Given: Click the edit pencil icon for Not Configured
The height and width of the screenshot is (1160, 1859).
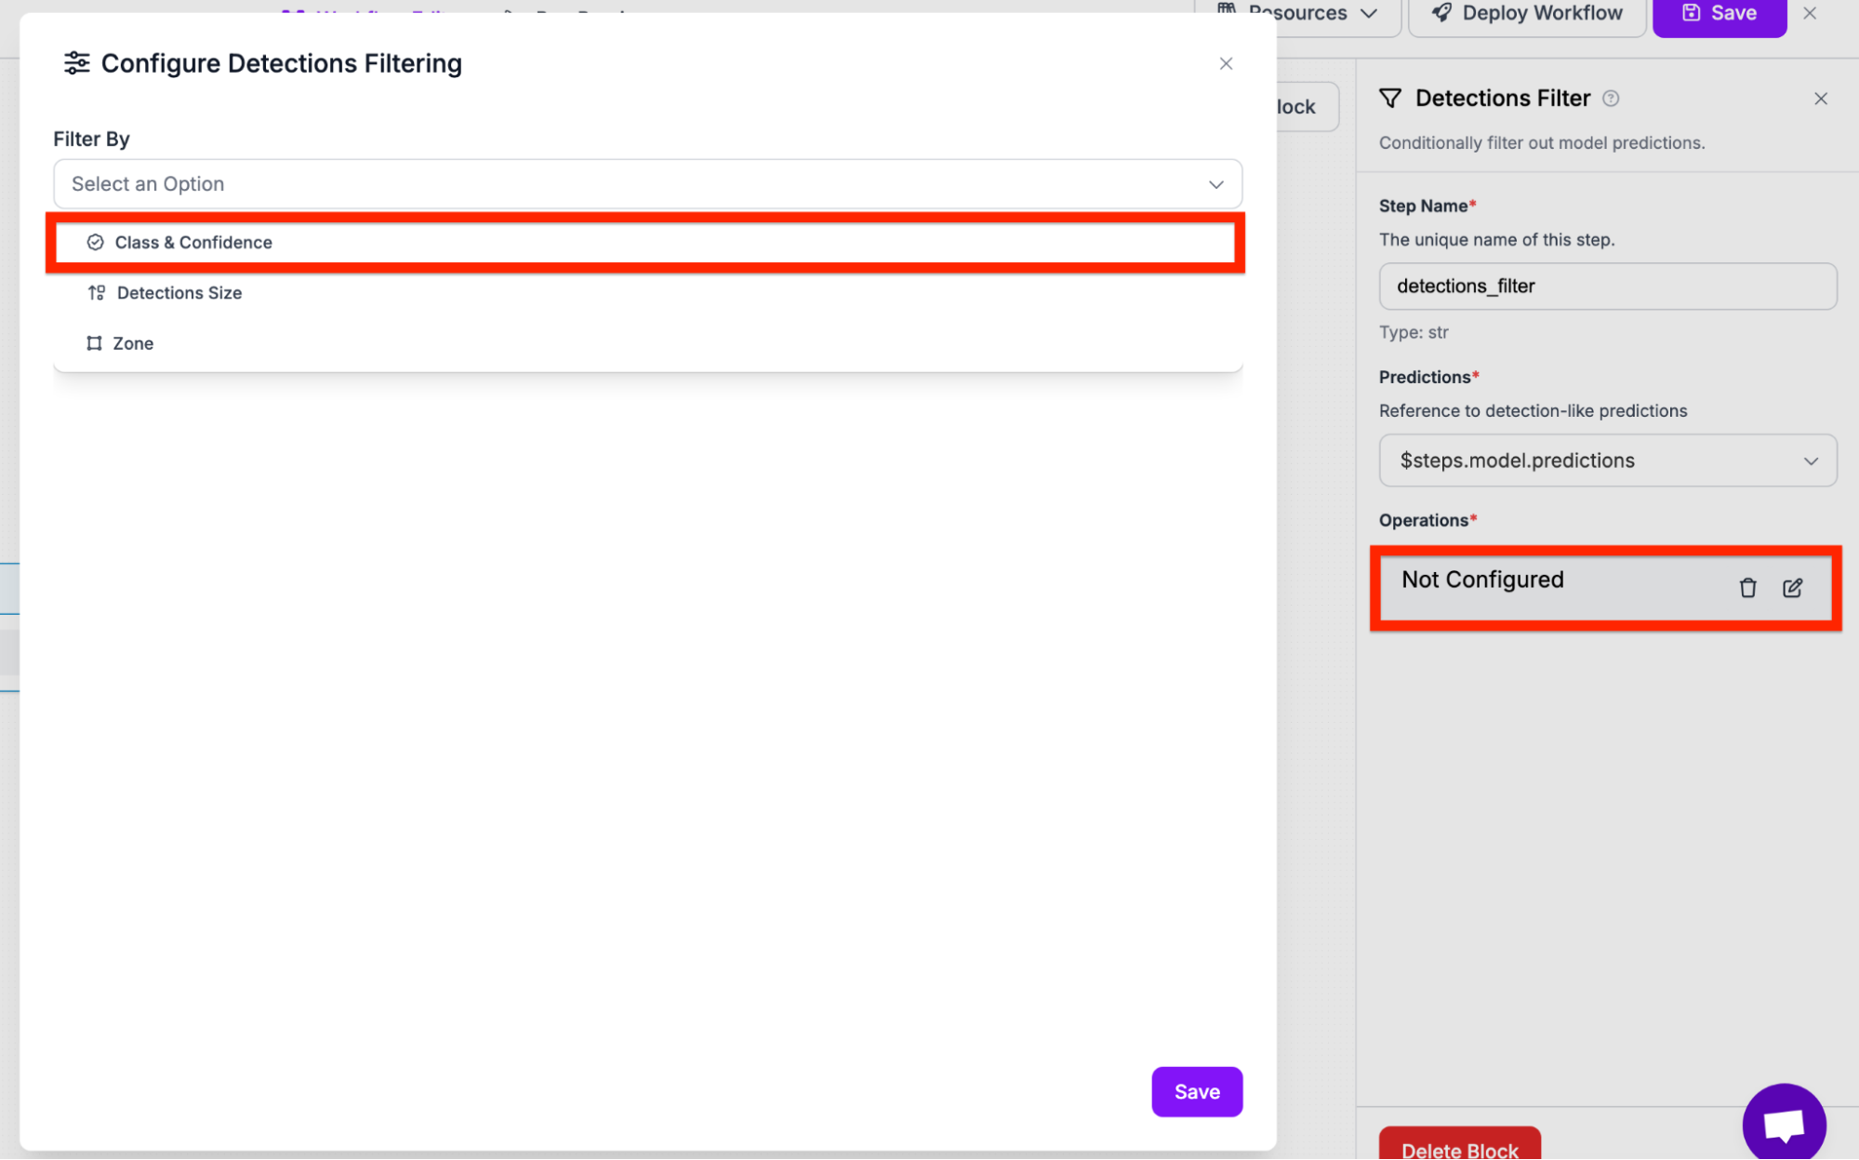Looking at the screenshot, I should (1792, 588).
